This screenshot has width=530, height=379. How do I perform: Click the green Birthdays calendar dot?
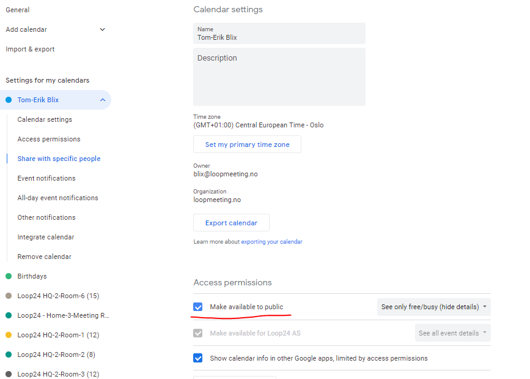click(9, 276)
